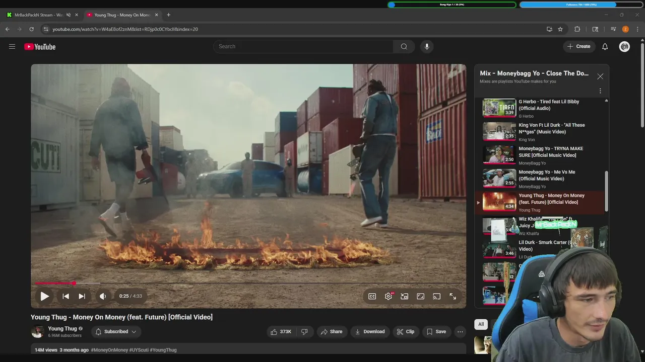The height and width of the screenshot is (362, 645).
Task: Open Mix playlist options menu
Action: coord(600,91)
